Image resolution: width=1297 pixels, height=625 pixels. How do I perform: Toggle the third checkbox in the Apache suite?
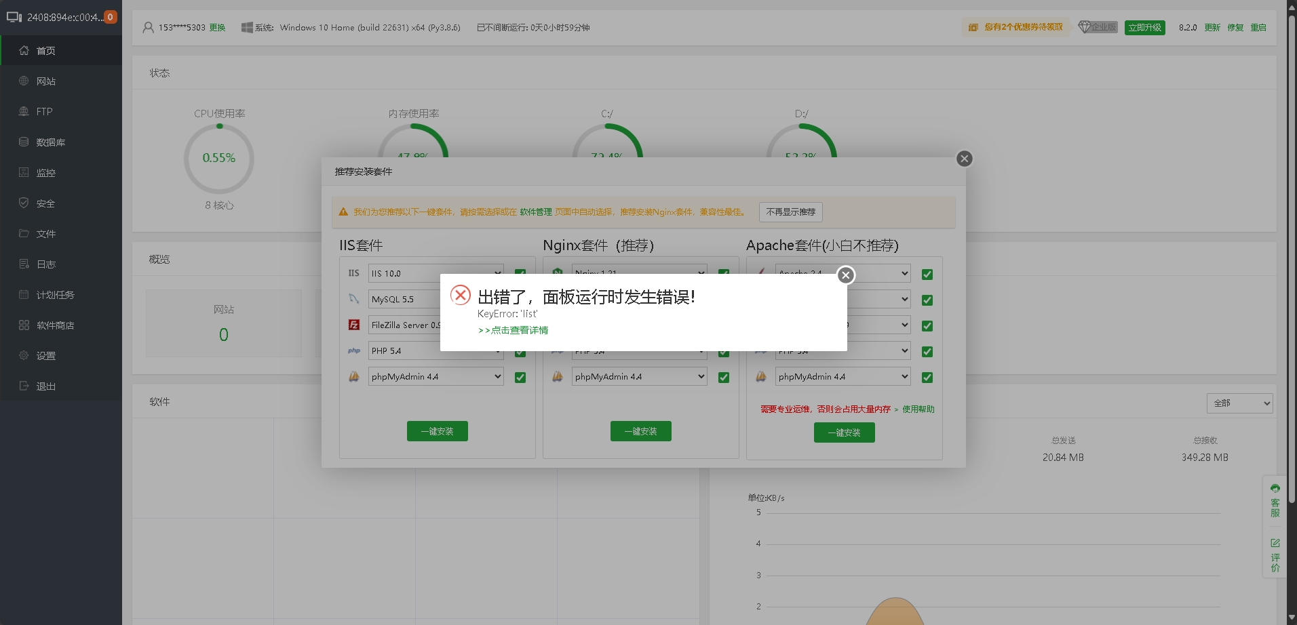pyautogui.click(x=927, y=326)
